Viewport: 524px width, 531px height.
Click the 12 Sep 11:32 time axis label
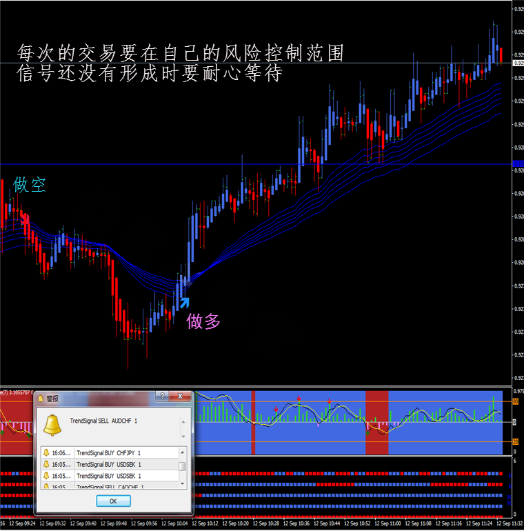click(510, 523)
